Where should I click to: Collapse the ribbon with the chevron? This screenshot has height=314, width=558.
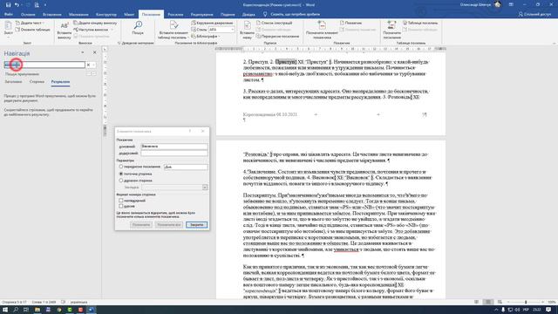[x=554, y=44]
